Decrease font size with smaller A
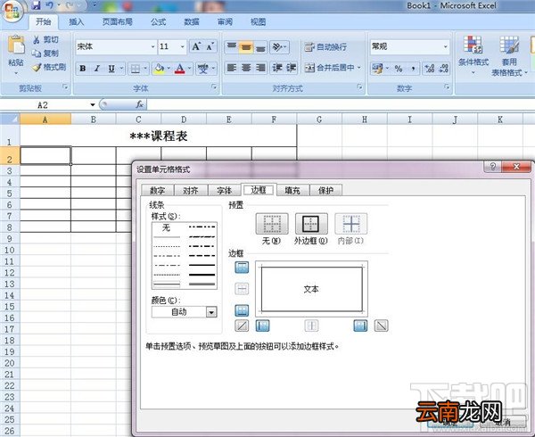The image size is (535, 437). coord(210,46)
